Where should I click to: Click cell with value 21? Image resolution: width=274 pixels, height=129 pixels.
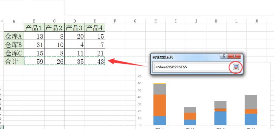click(x=95, y=53)
